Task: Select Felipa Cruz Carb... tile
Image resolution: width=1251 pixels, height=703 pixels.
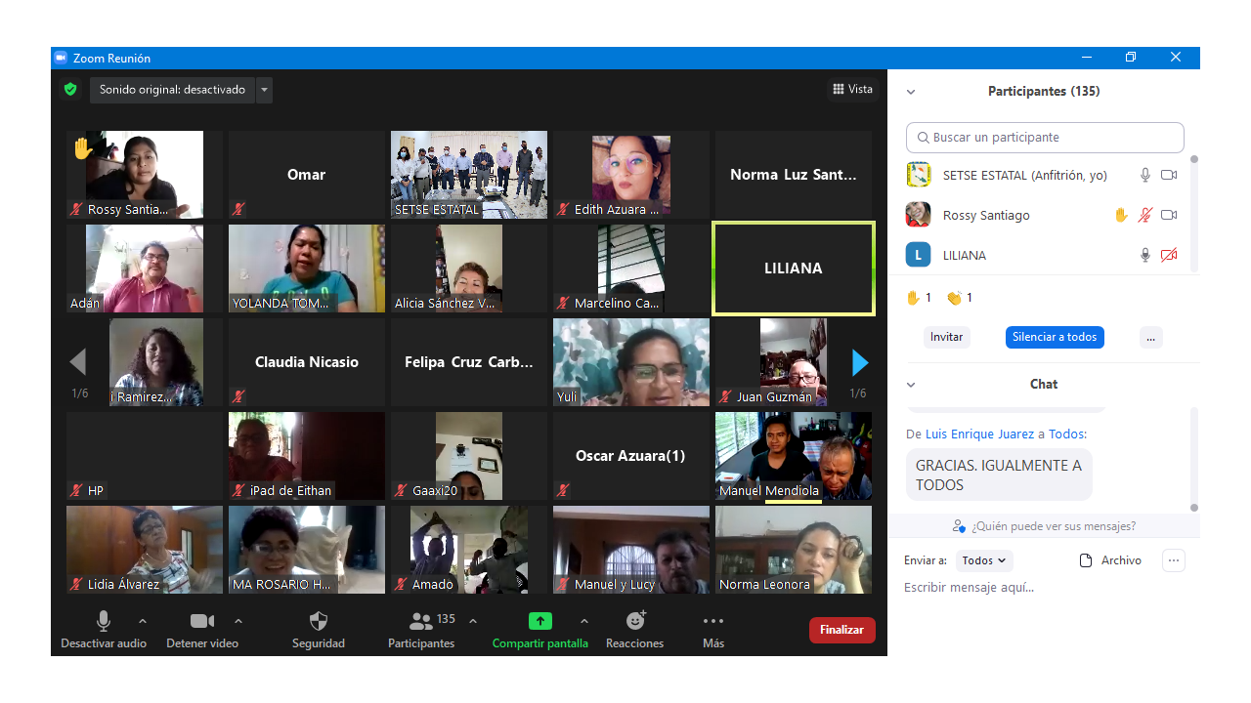Action: point(469,362)
